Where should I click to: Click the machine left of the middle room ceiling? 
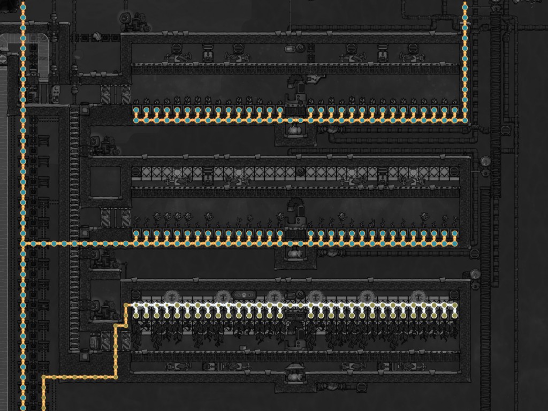click(x=101, y=144)
